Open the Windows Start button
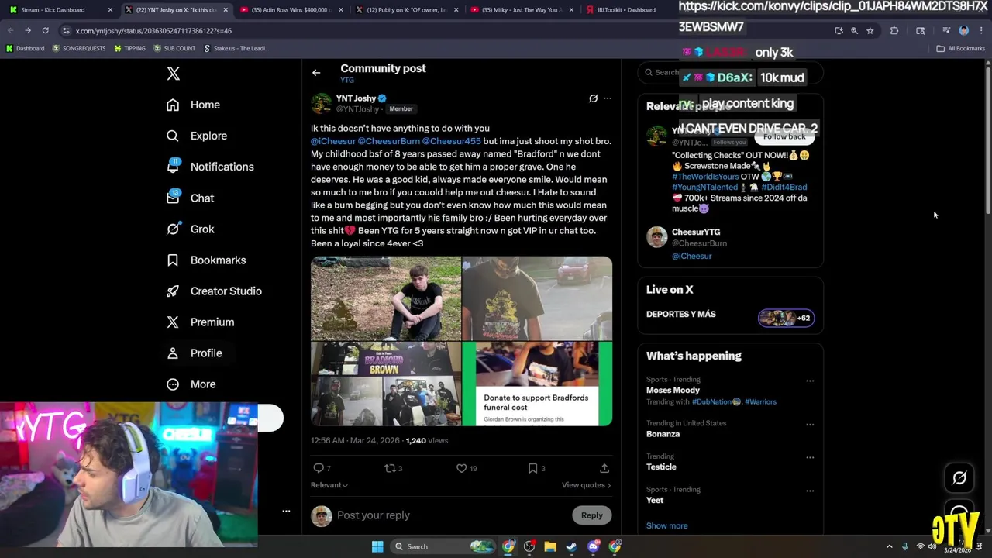This screenshot has width=992, height=558. tap(377, 546)
